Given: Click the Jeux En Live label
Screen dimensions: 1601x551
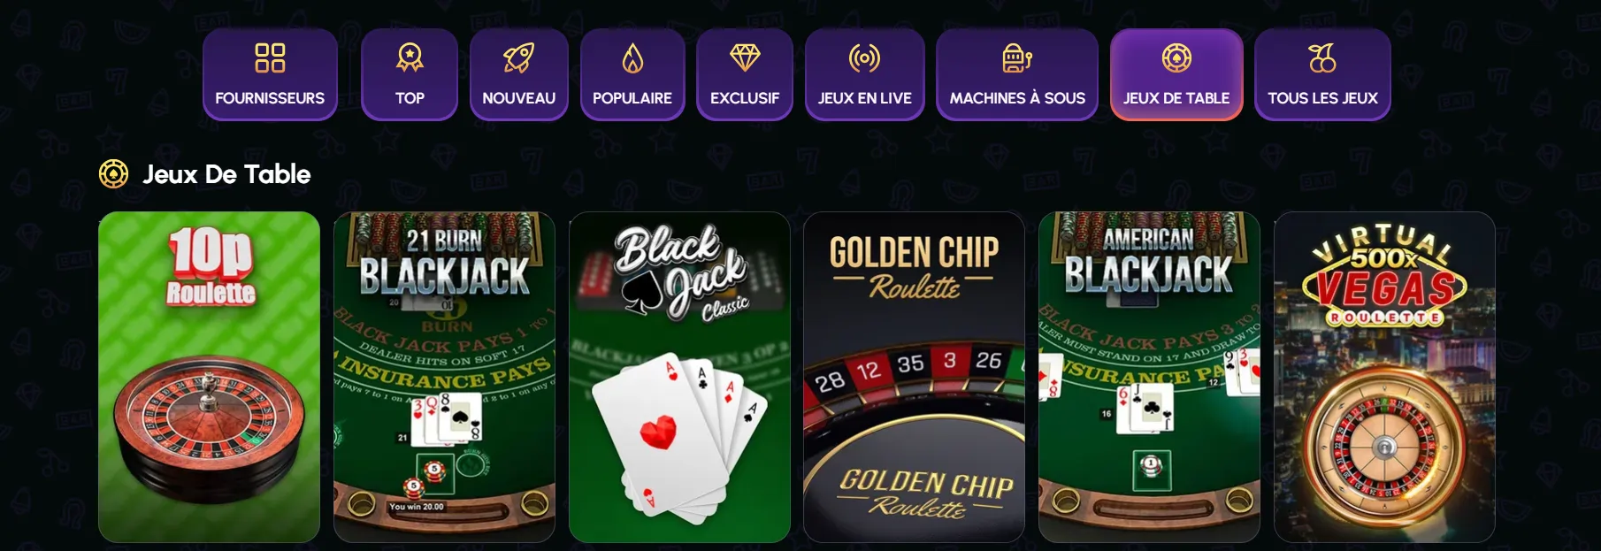Looking at the screenshot, I should tap(864, 98).
